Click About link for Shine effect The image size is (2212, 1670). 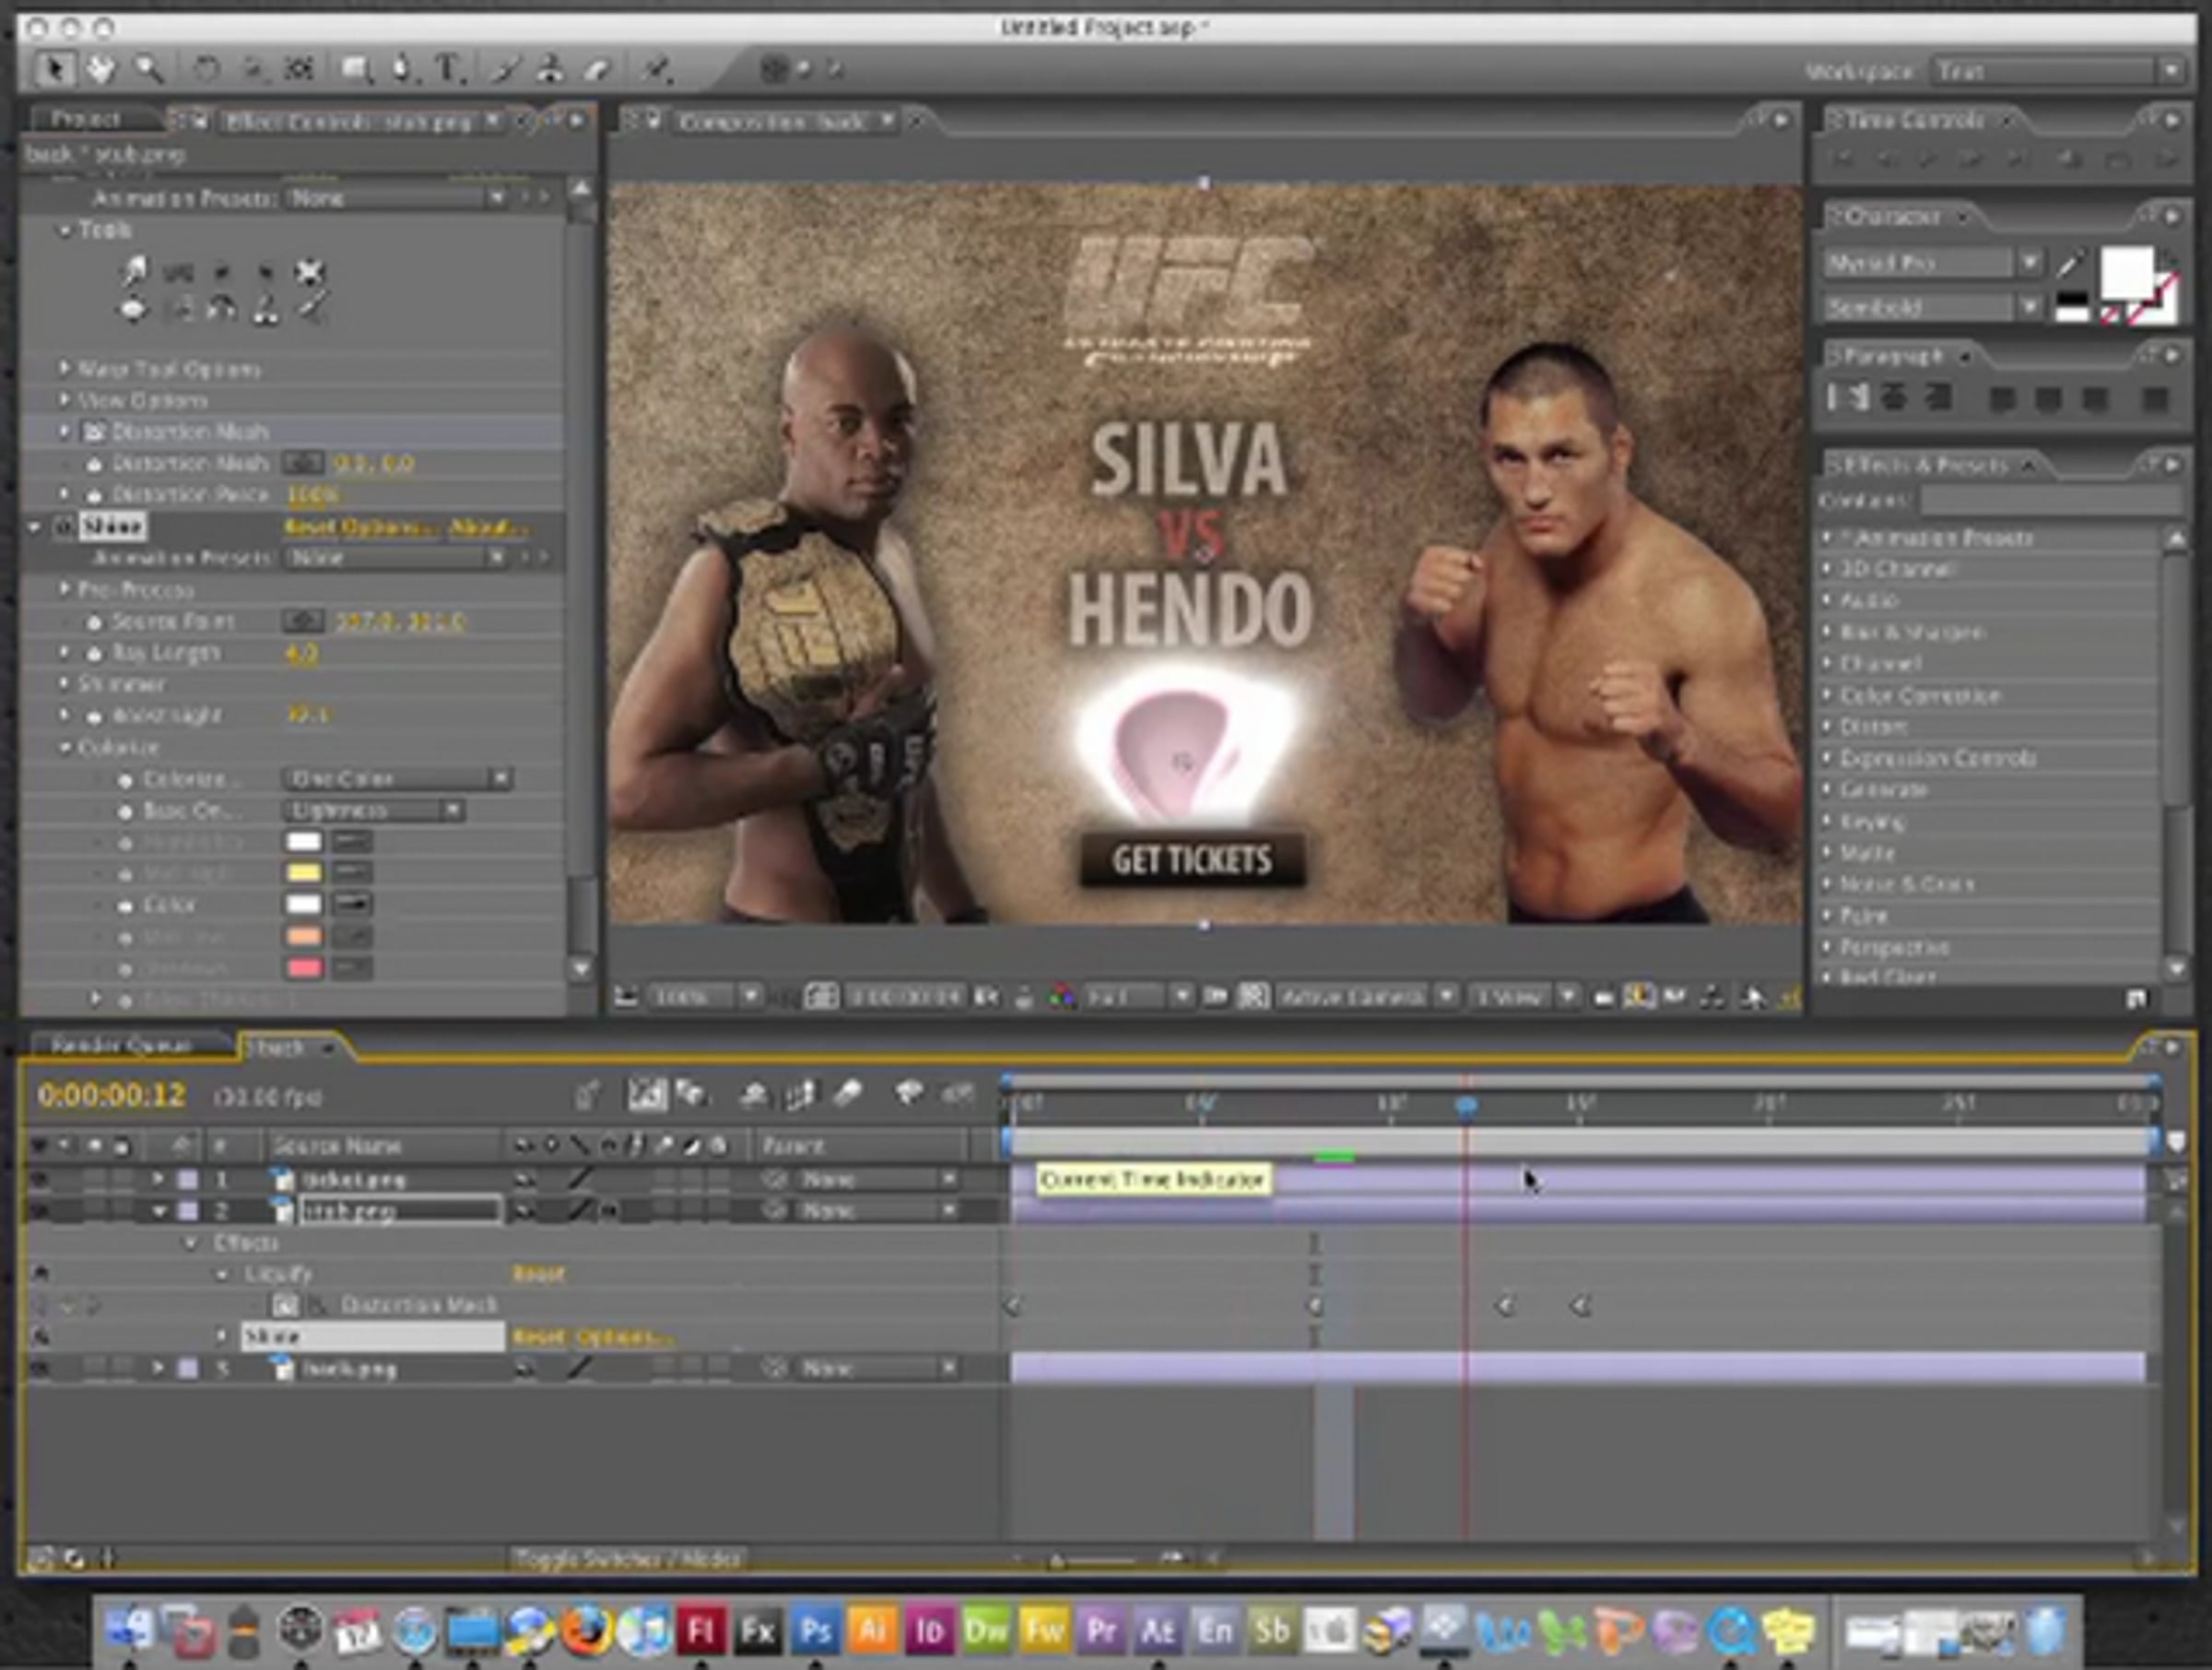[488, 527]
